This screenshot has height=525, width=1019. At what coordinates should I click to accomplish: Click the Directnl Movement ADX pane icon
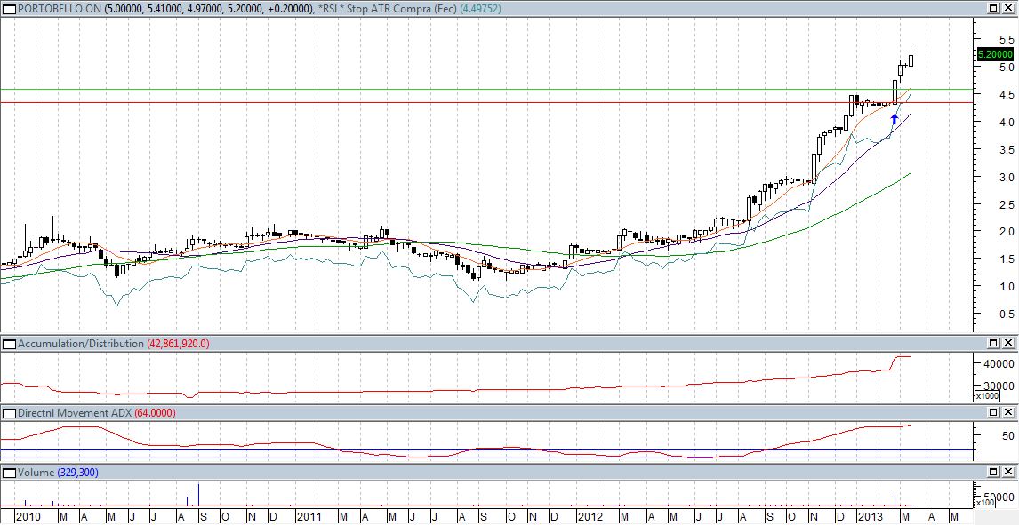[x=9, y=413]
